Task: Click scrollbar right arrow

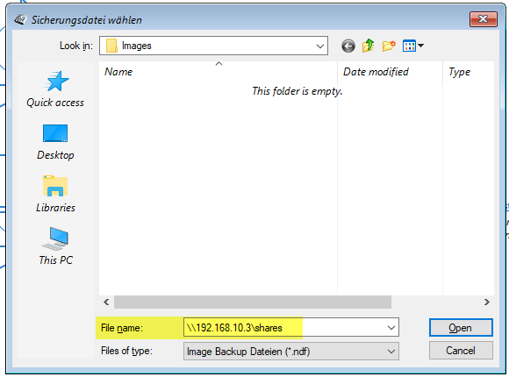Action: pos(486,302)
